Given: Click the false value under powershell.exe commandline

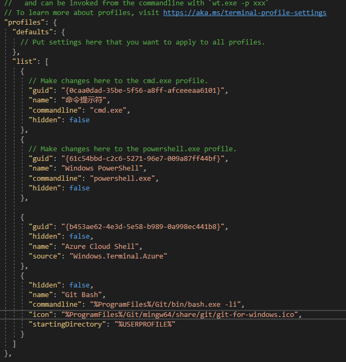Looking at the screenshot, I should (79, 188).
